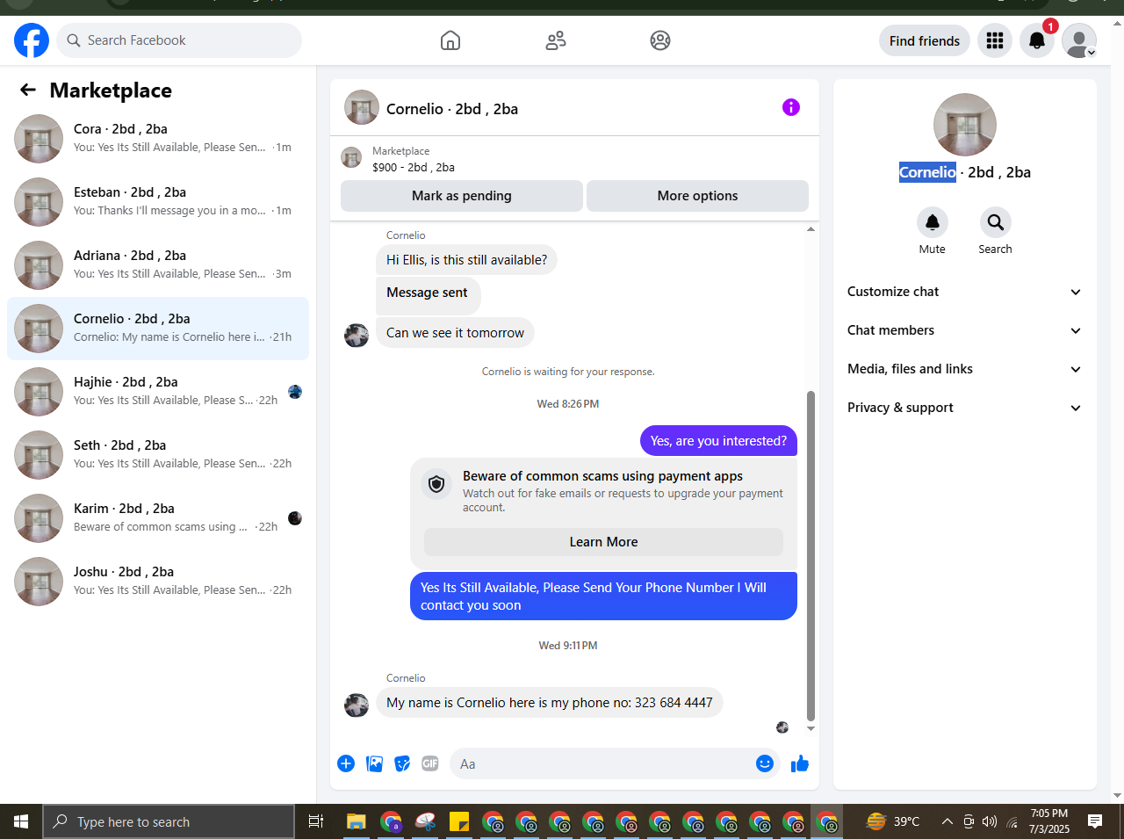Click the 'Yes, are you interested?' message bubble
Image resolution: width=1124 pixels, height=839 pixels.
pos(718,441)
